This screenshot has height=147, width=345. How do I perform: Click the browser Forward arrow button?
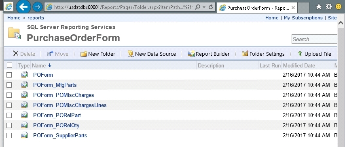[38, 7]
